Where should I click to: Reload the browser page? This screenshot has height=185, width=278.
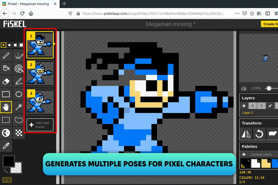tap(22, 14)
